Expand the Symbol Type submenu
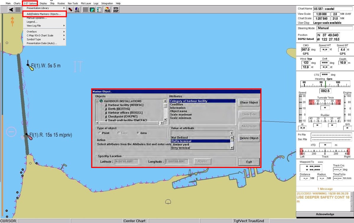The width and height of the screenshot is (354, 223). point(45,39)
